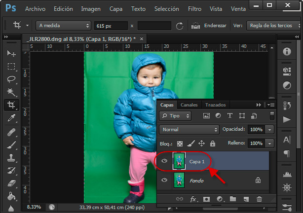
Task: Open the Relleno slider arrow
Action: point(270,143)
